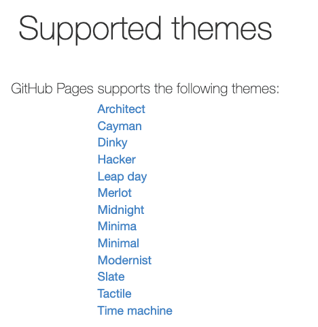318x327 pixels.
Task: Click themes: at end of intro sentence
Action: (x=255, y=89)
